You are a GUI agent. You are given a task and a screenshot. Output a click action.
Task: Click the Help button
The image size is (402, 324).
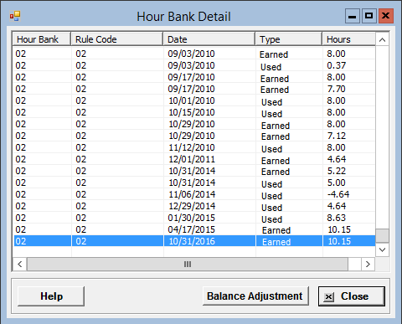click(x=51, y=296)
